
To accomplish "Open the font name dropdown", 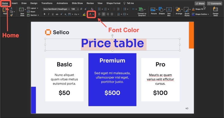I will point(55,9).
